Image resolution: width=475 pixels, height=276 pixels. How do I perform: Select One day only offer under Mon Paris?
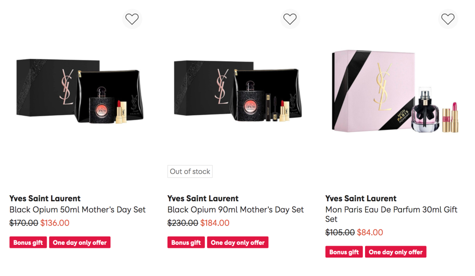click(x=396, y=252)
